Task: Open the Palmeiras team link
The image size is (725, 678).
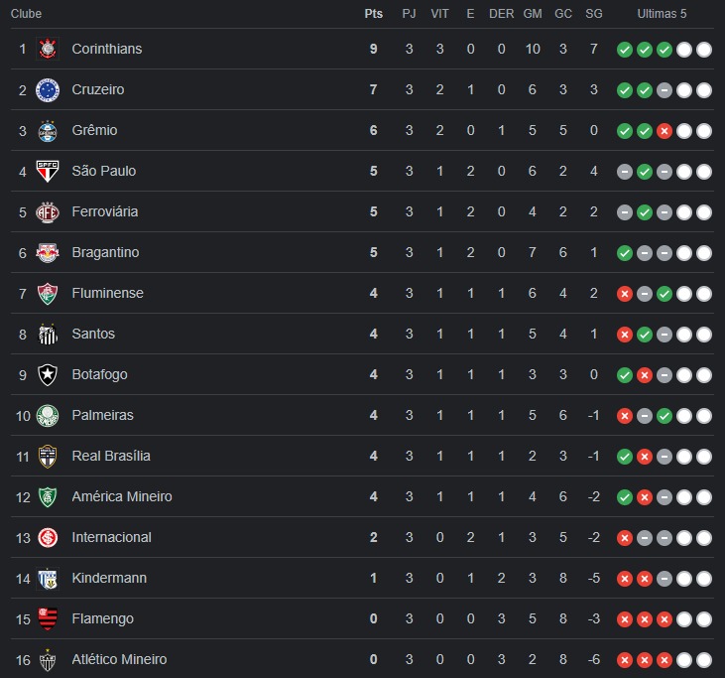Action: click(102, 415)
